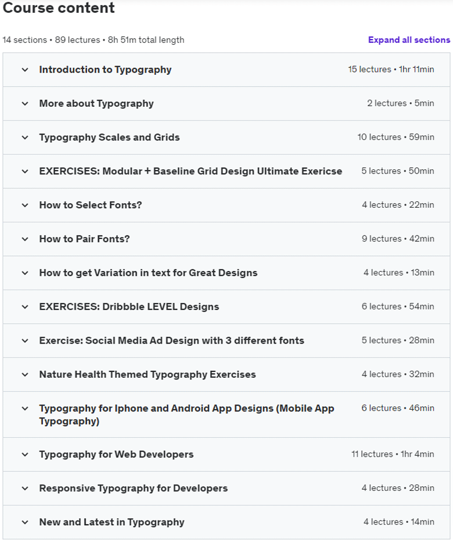
Task: Click '2 lectures • 5min' text
Action: (401, 103)
